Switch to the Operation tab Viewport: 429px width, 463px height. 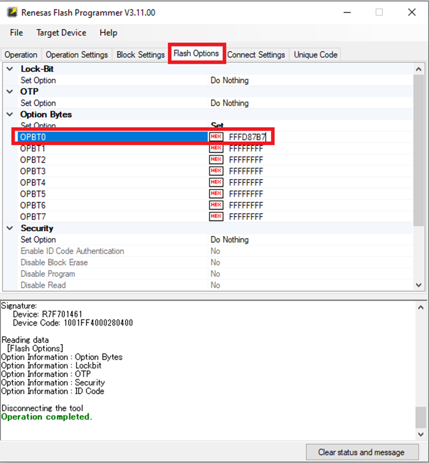21,55
